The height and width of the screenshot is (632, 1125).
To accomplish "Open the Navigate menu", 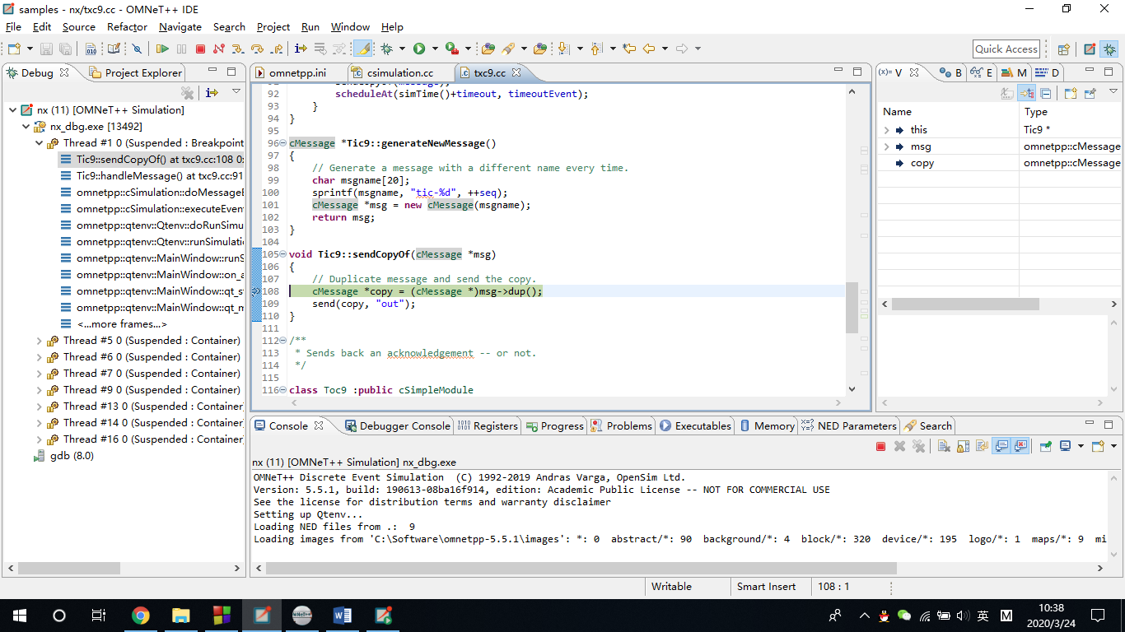I will (180, 27).
